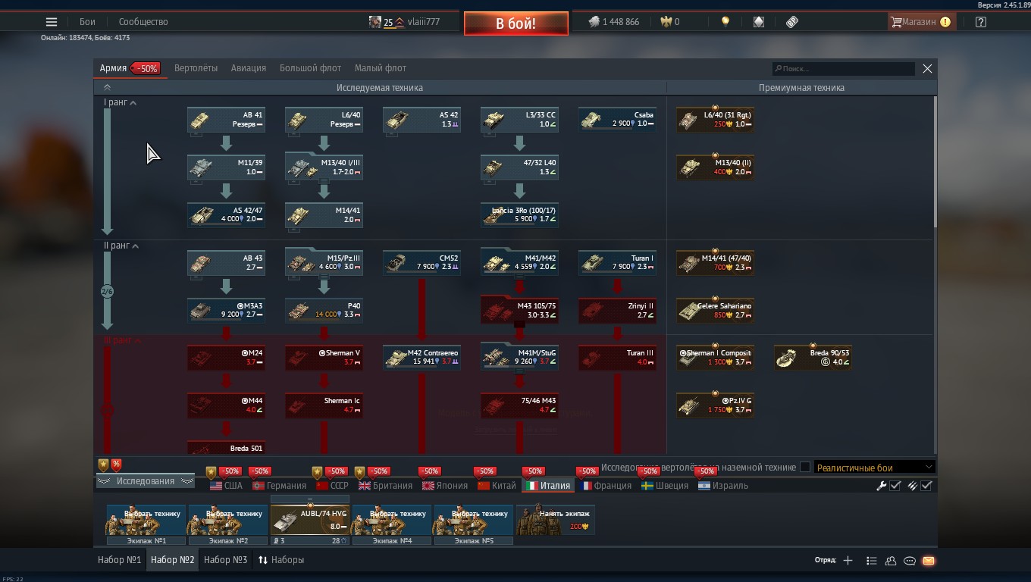The height and width of the screenshot is (582, 1031).
Task: Open the lightbulb hints icon
Action: 725,22
